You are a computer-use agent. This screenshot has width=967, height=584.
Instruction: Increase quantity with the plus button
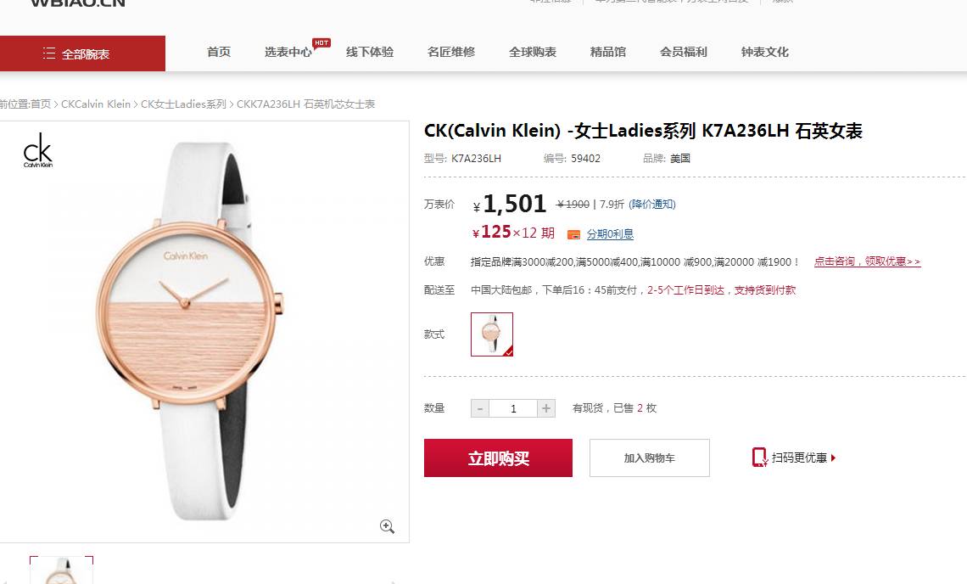tap(545, 408)
